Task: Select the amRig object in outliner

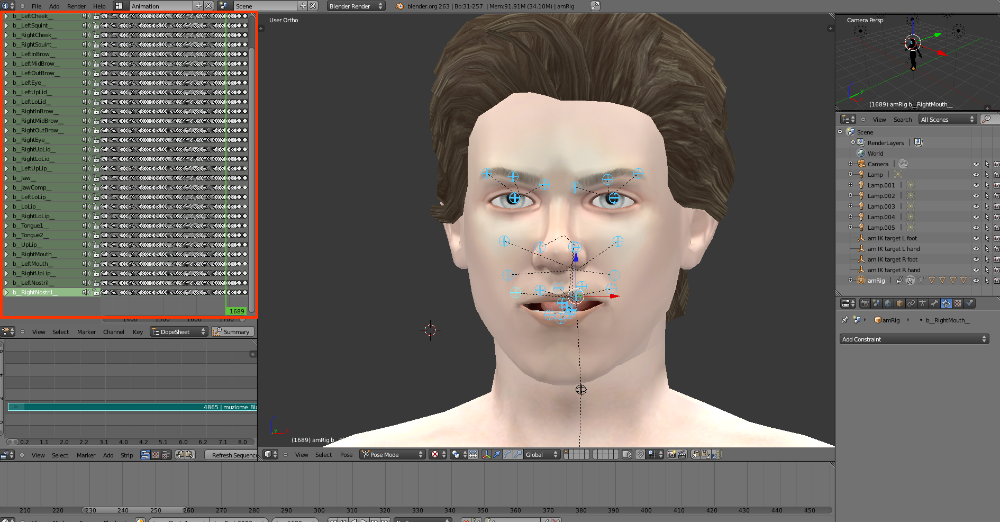Action: click(x=876, y=281)
